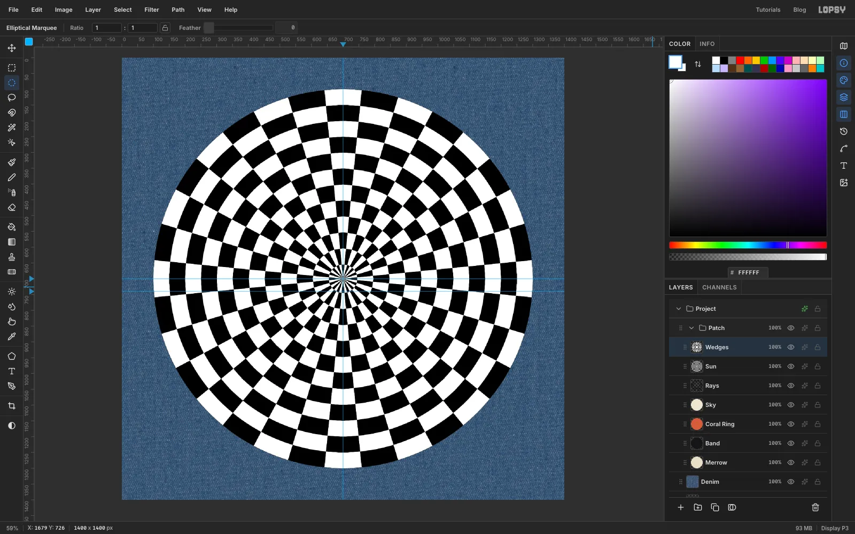
Task: Select the Lasso tool
Action: (x=12, y=98)
